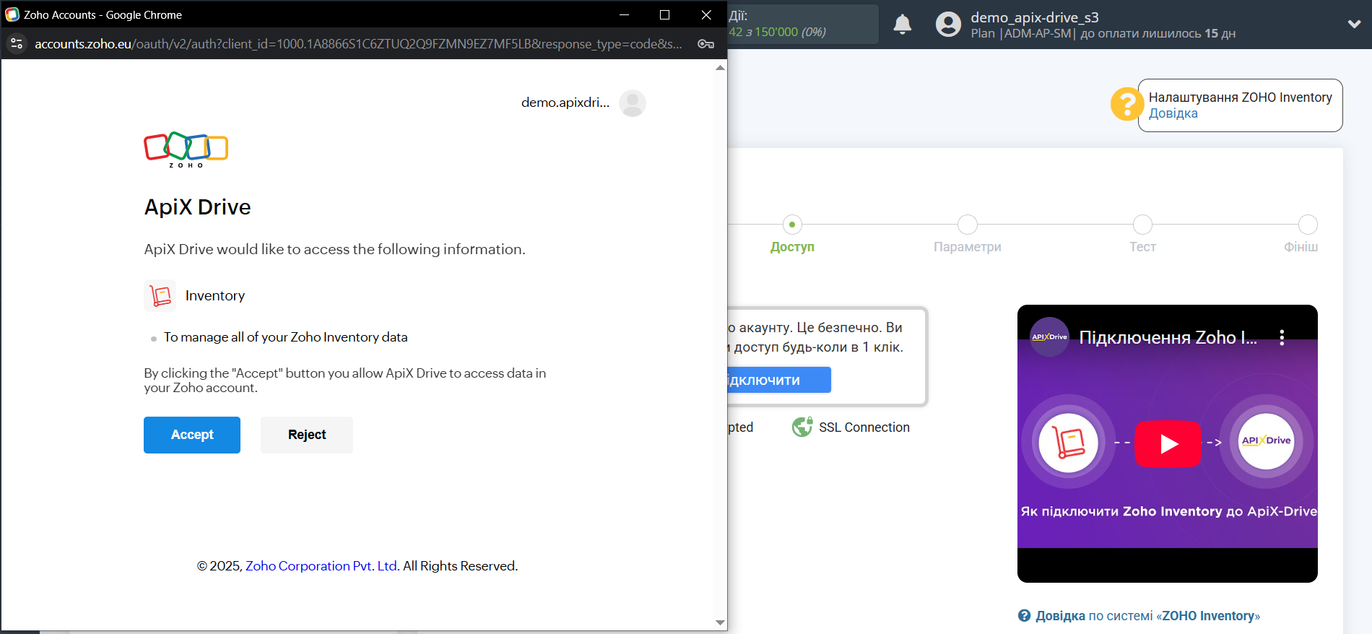Click the Inventory cart icon

160,295
